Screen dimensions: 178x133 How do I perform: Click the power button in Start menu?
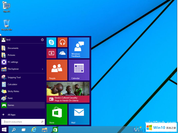pos(42,40)
